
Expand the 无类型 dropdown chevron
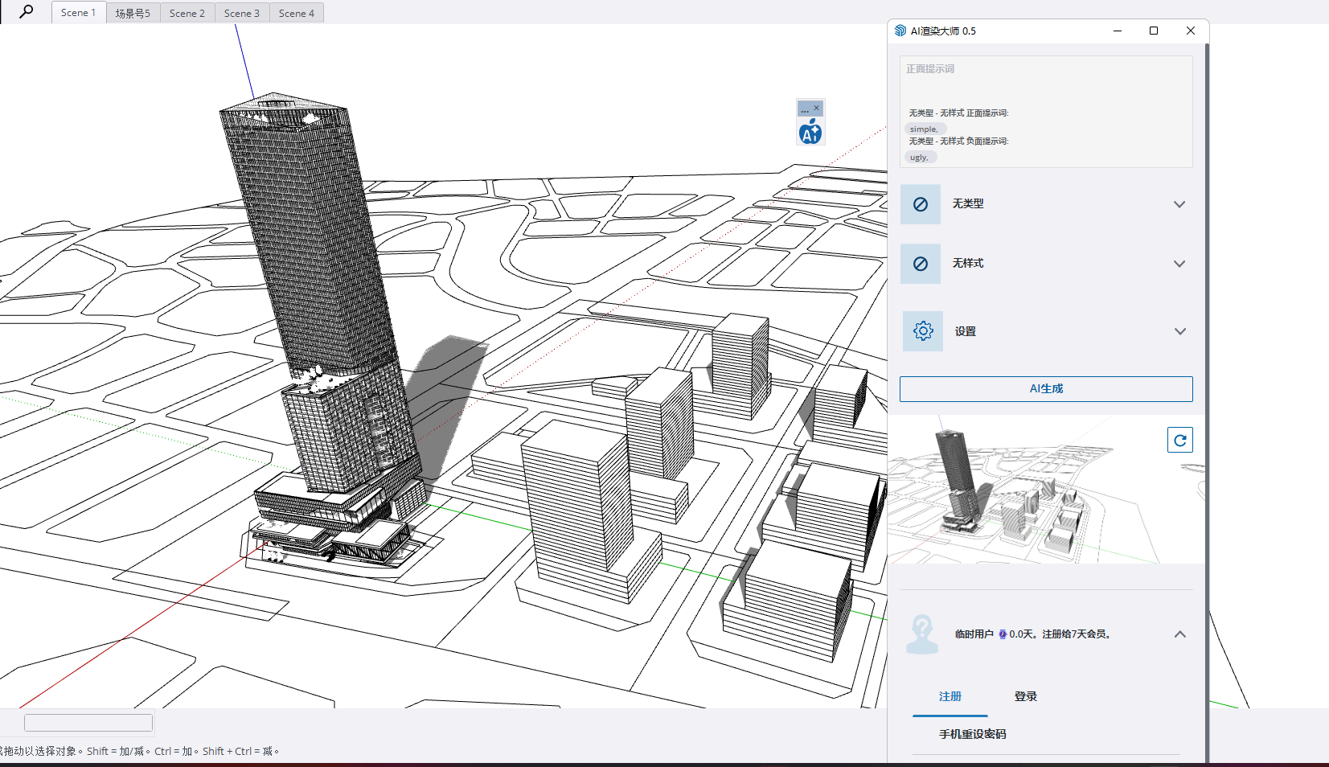[x=1179, y=204]
